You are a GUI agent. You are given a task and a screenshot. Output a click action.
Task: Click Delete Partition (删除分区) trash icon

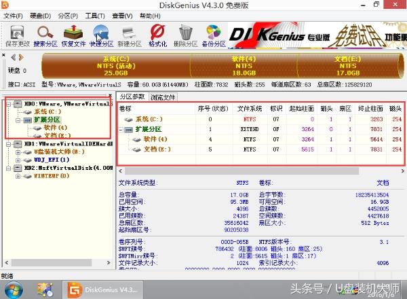186,36
